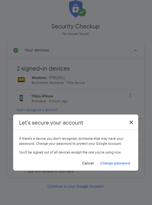This screenshot has height=205, width=152.
Task: Click the No issues found status text
Action: [75, 34]
